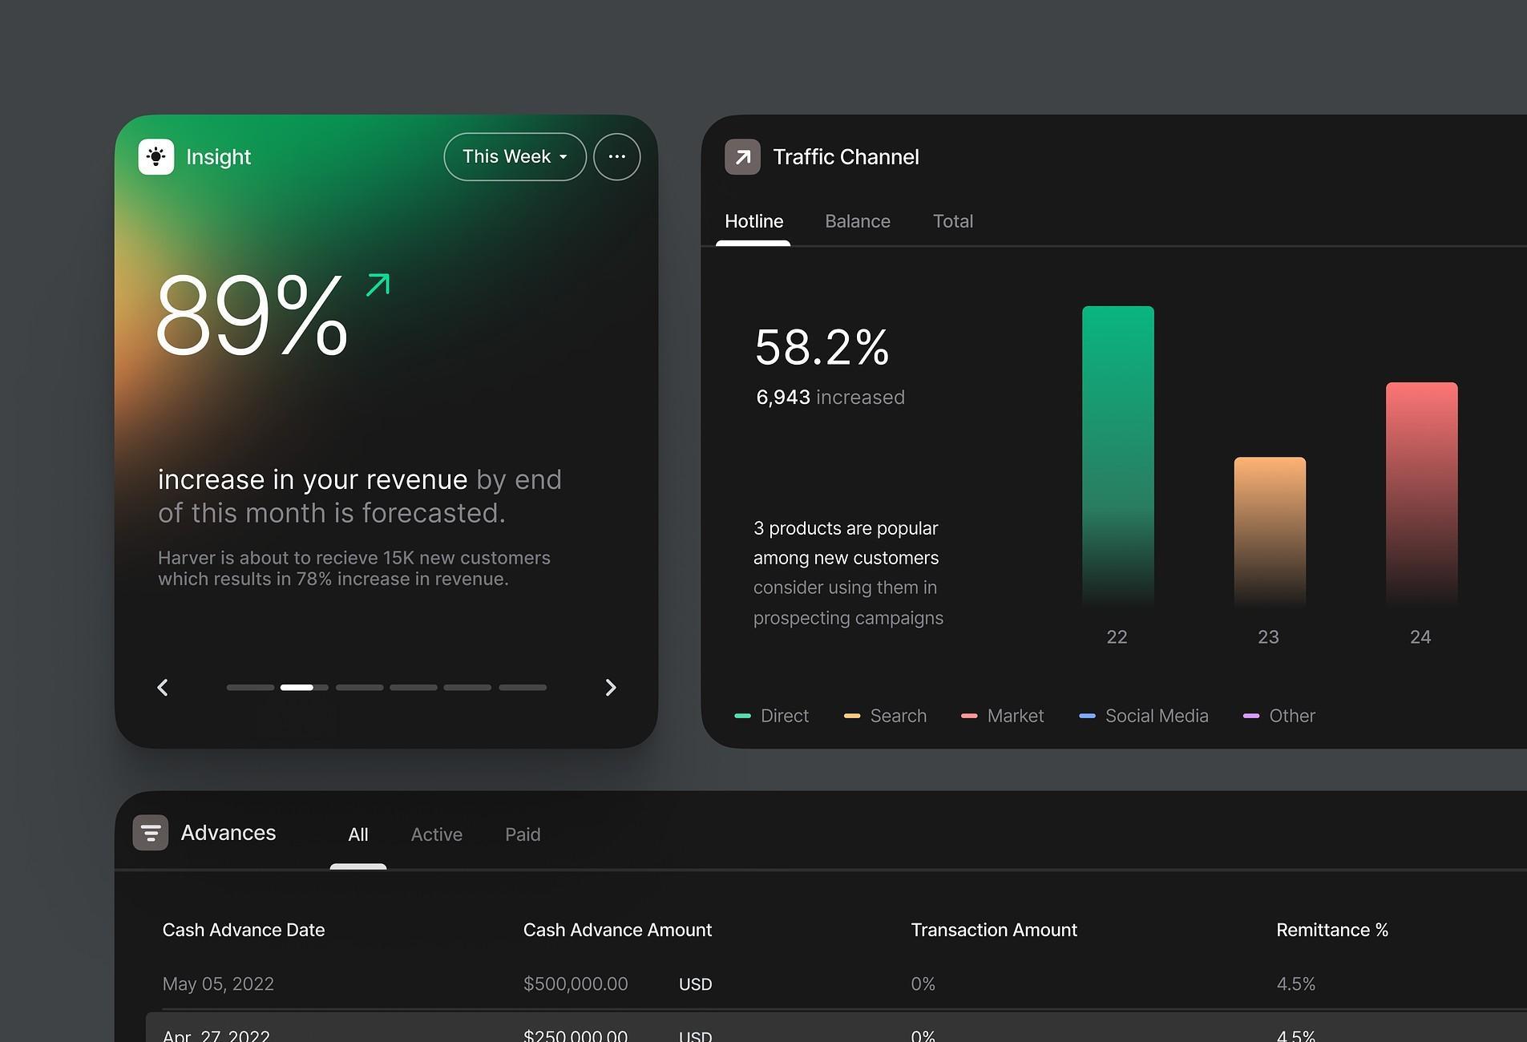
Task: Click the Traffic Channel arrow icon
Action: coord(743,157)
